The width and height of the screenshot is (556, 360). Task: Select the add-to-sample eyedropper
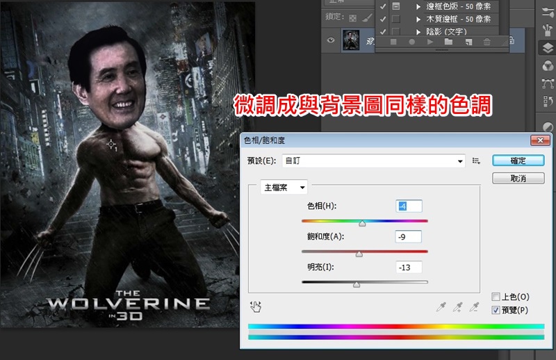pos(458,306)
